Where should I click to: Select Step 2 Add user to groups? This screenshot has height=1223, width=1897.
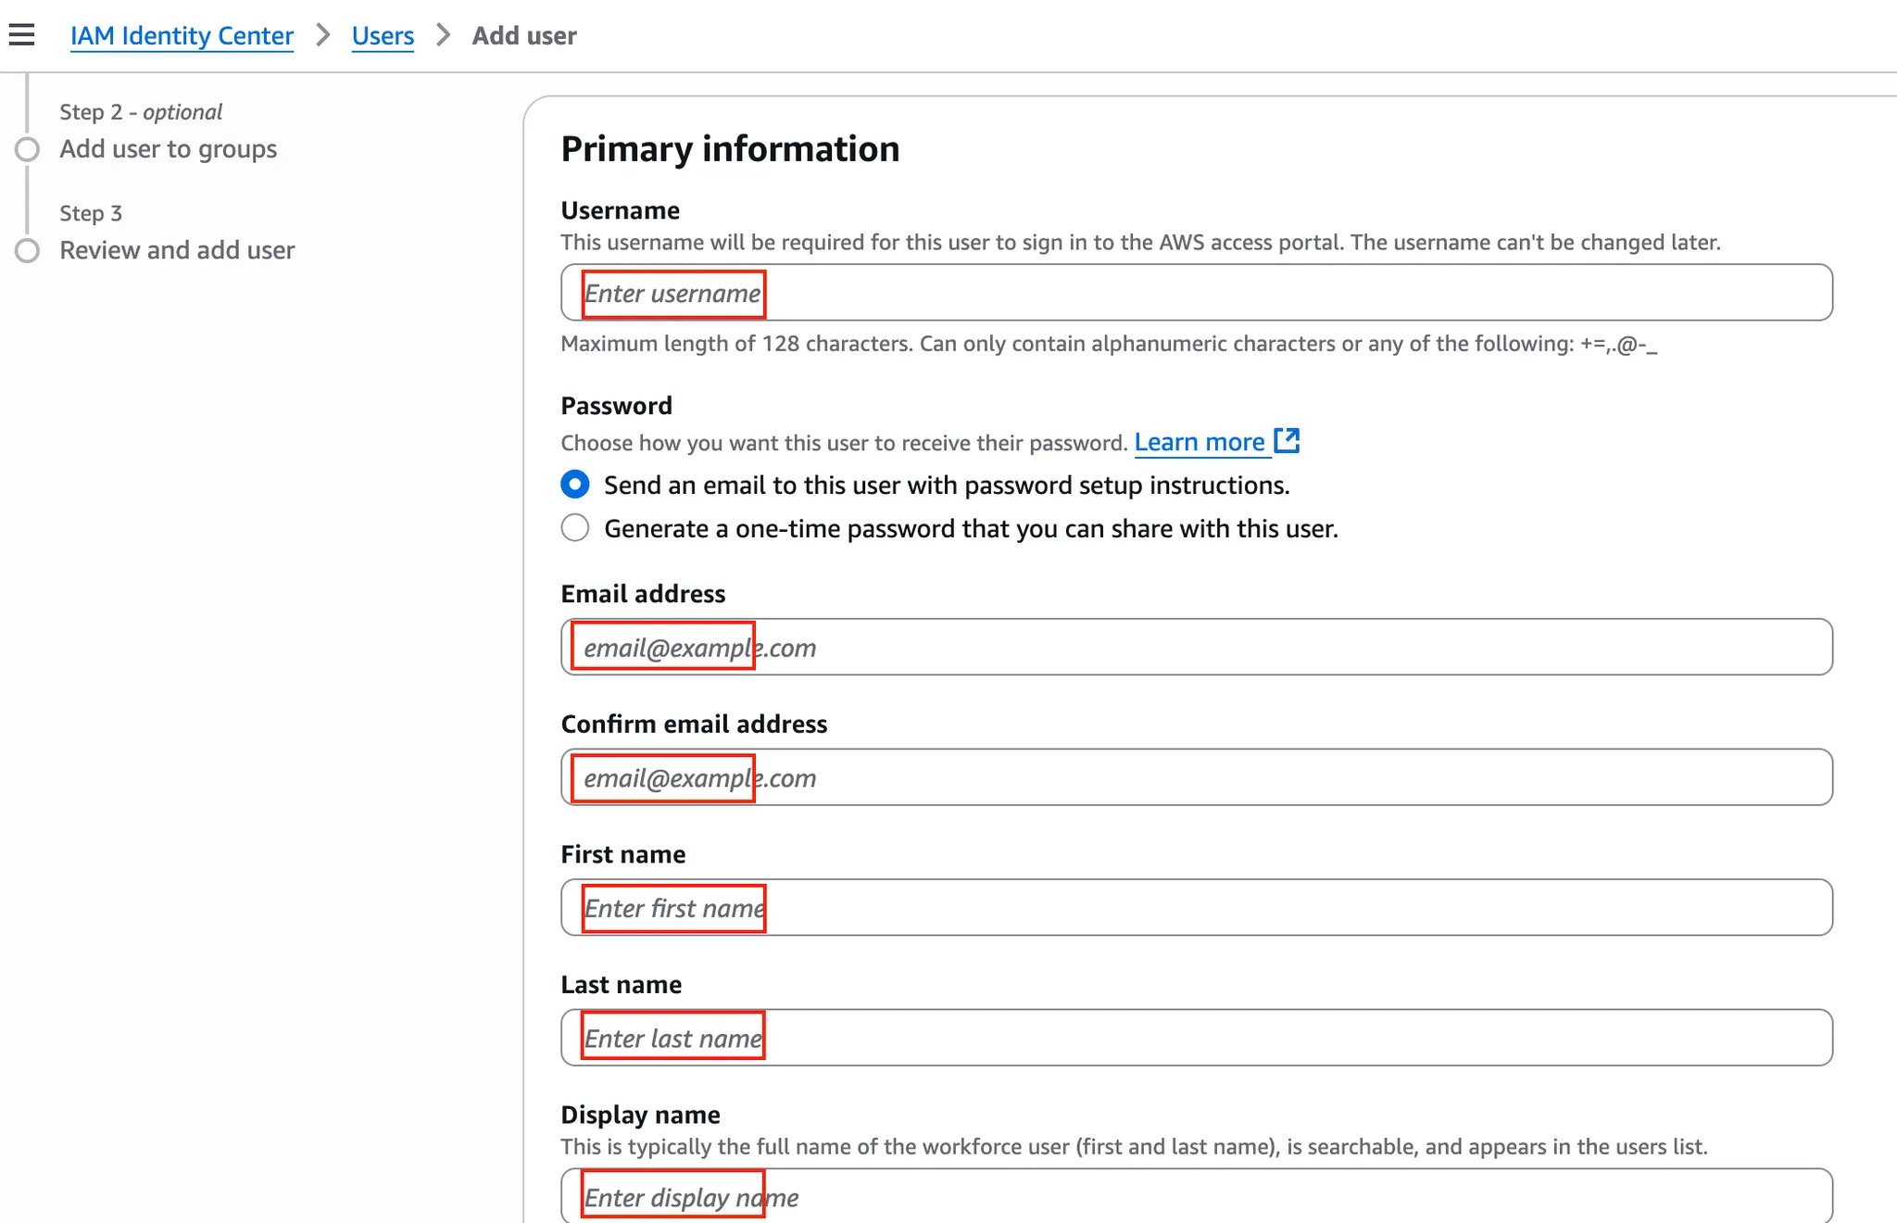coord(169,148)
